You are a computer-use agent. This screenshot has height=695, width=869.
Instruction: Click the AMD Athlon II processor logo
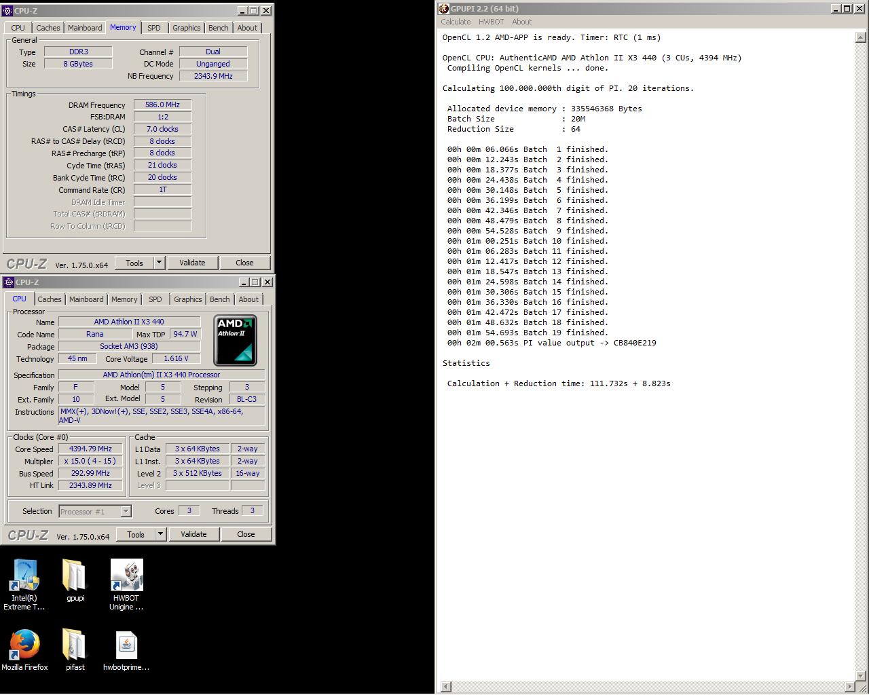click(x=235, y=340)
